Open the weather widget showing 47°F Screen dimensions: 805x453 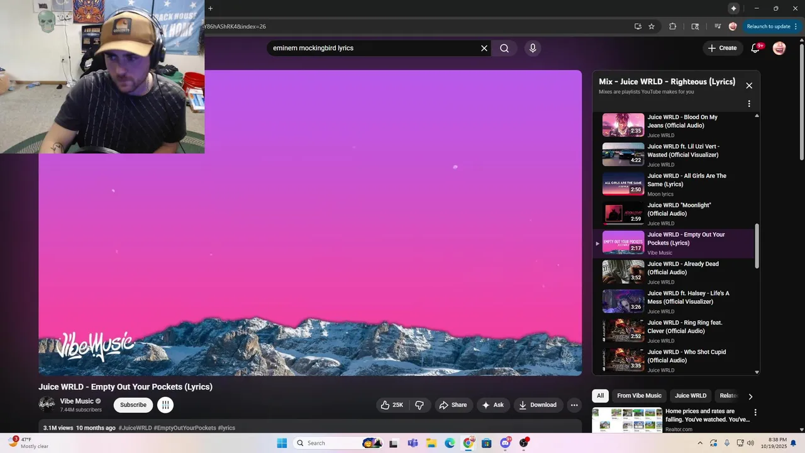(28, 443)
